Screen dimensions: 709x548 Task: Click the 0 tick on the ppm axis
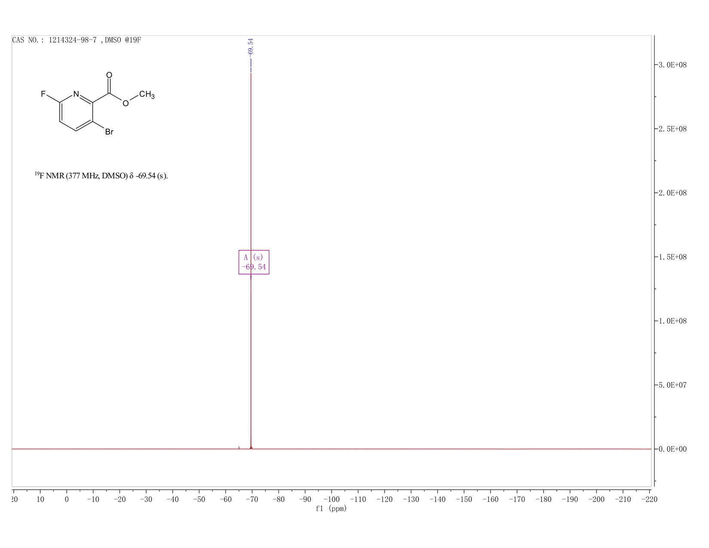tap(67, 499)
